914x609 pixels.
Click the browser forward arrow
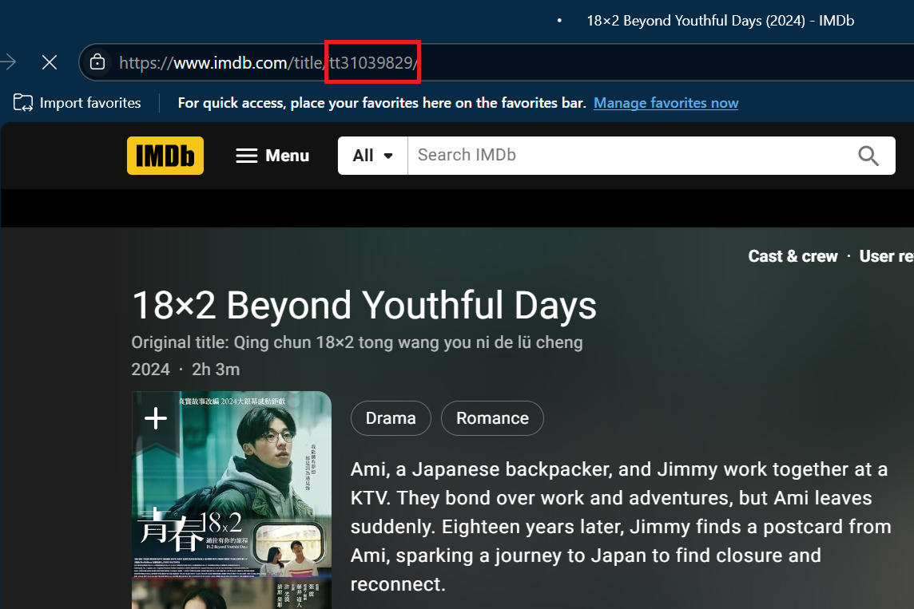8,62
